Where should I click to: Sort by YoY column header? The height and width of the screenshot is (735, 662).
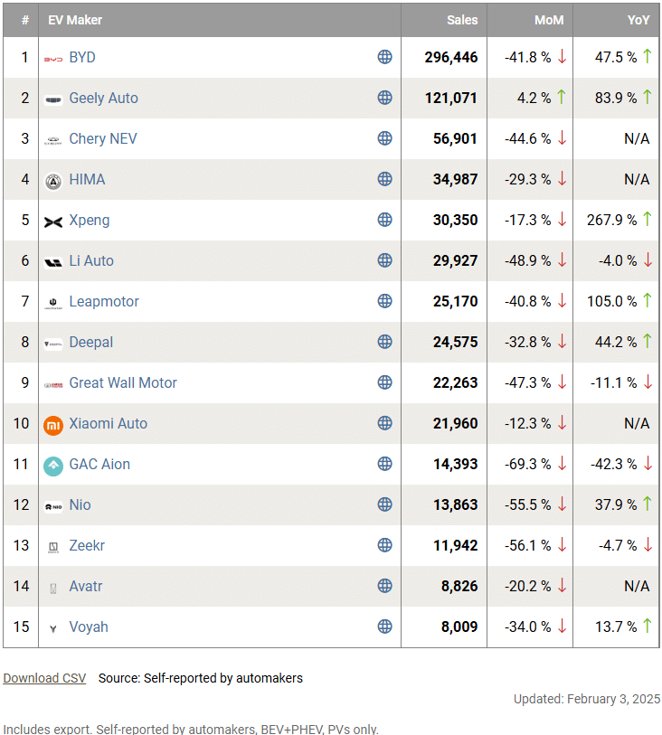(x=638, y=20)
